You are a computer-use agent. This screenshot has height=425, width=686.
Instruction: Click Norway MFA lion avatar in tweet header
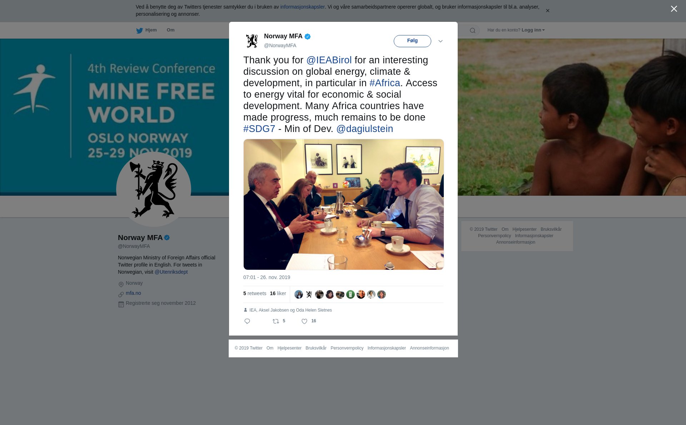(252, 41)
